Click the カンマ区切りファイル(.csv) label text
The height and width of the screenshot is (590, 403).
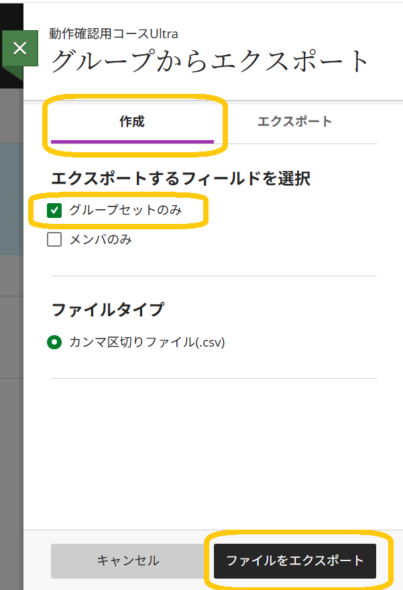pos(147,342)
